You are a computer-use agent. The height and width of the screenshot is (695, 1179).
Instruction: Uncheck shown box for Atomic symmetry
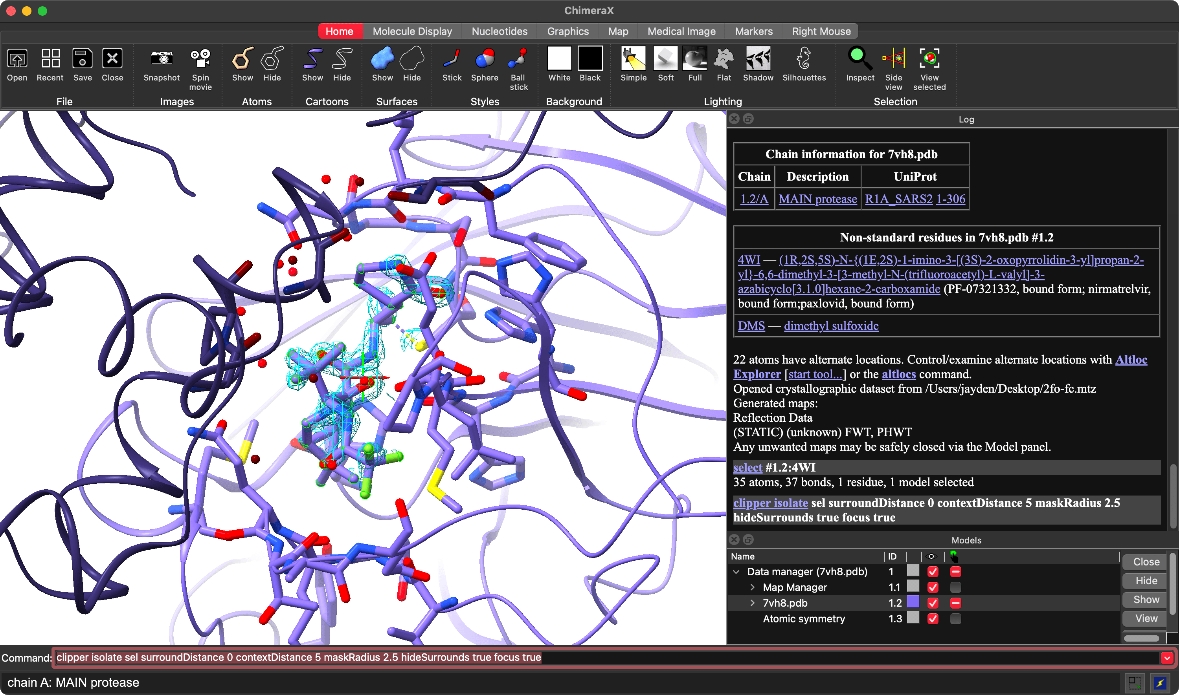tap(933, 619)
